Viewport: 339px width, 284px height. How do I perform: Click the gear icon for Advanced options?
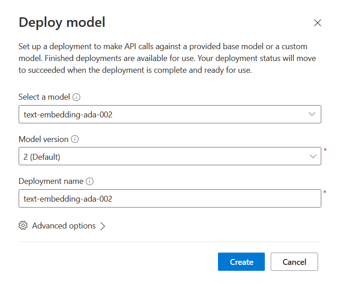23,226
